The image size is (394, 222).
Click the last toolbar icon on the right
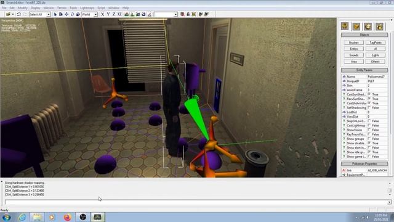206,14
